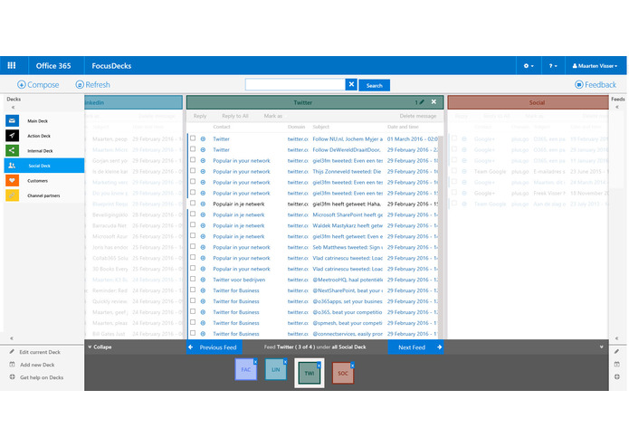The height and width of the screenshot is (447, 629).
Task: Click the Twitter feed vertical scrollbar
Action: (440, 236)
